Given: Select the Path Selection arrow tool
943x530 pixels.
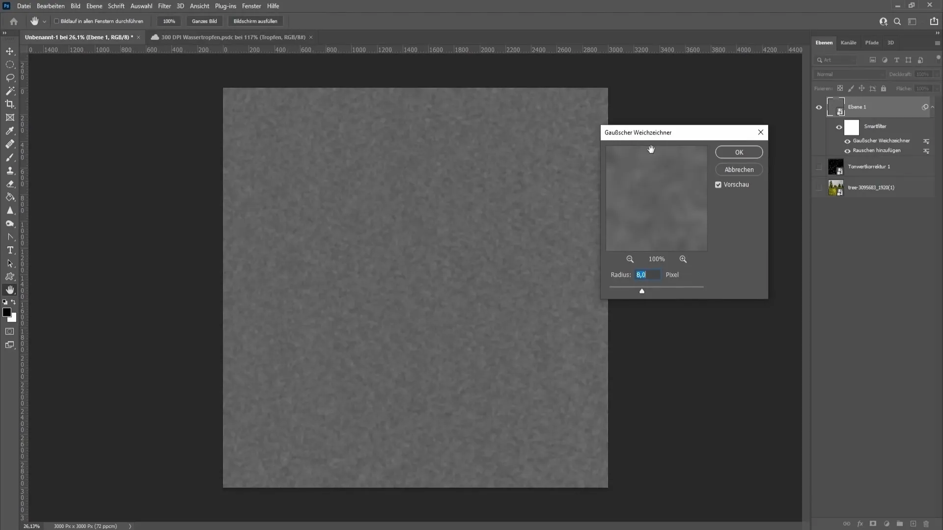Looking at the screenshot, I should pos(10,264).
